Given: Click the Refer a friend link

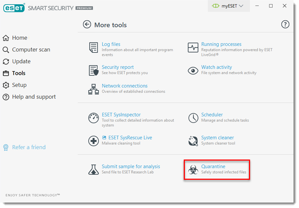Looking at the screenshot, I should tap(29, 147).
